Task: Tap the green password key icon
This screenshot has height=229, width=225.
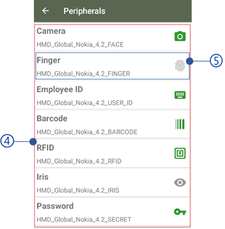Action: (180, 212)
